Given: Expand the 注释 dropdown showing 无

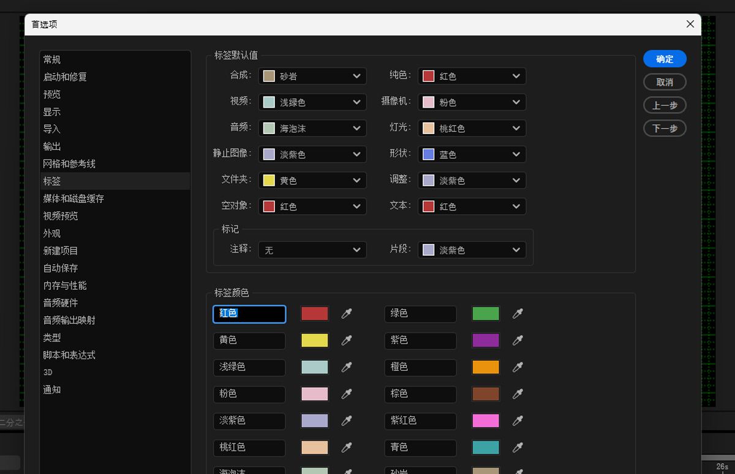Looking at the screenshot, I should 312,250.
